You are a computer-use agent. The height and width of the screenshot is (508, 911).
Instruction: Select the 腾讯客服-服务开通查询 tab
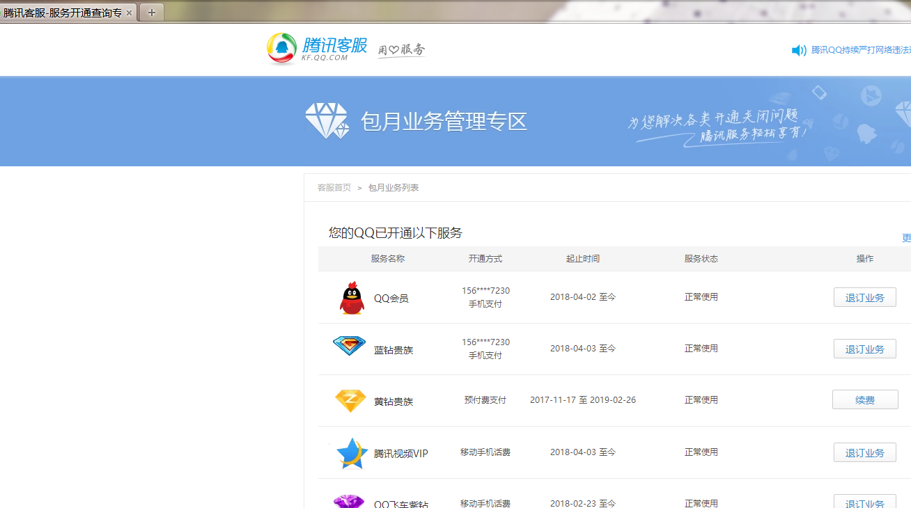[x=63, y=13]
